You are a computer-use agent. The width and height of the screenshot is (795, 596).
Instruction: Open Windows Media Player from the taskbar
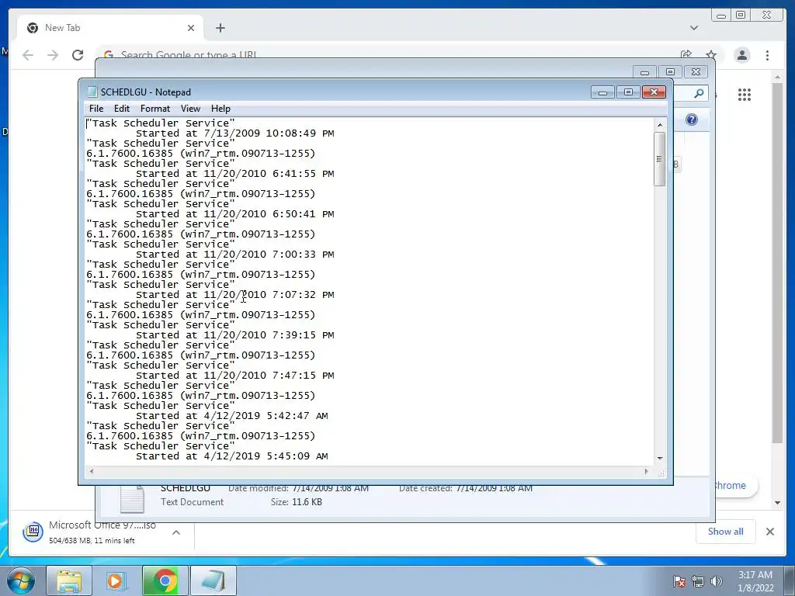[x=116, y=580]
